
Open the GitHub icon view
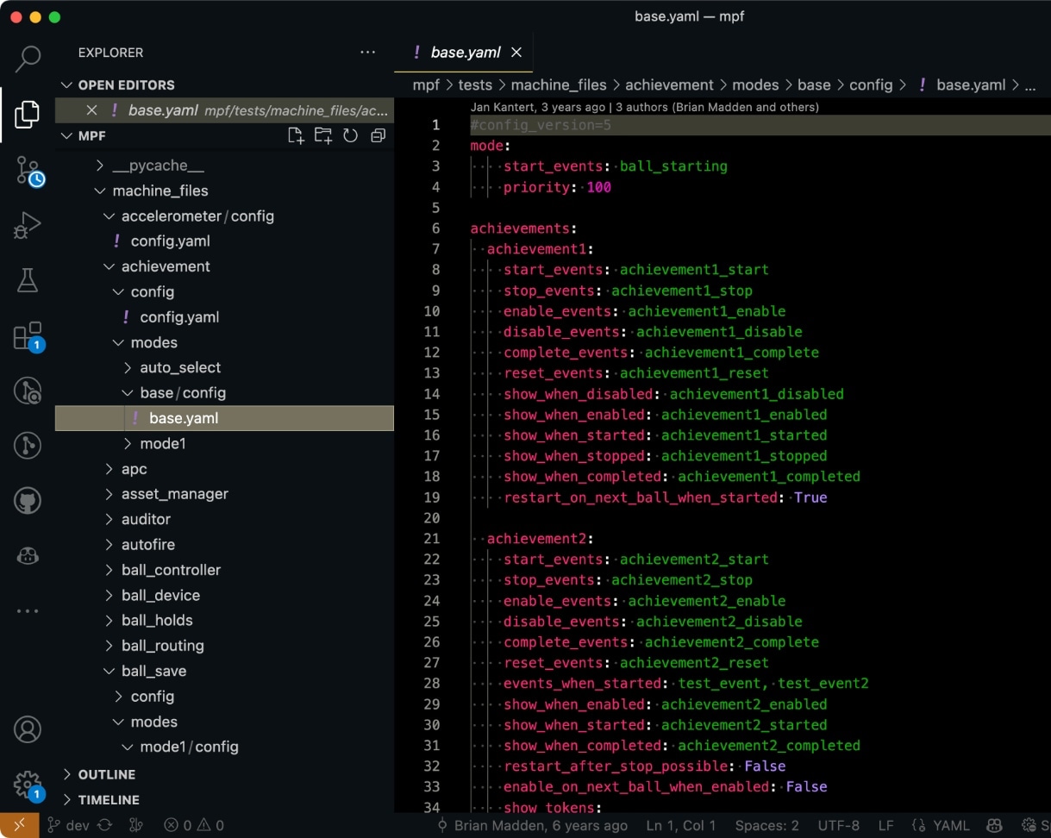click(x=28, y=501)
